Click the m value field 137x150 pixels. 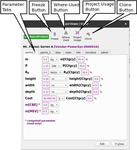pos(45,59)
